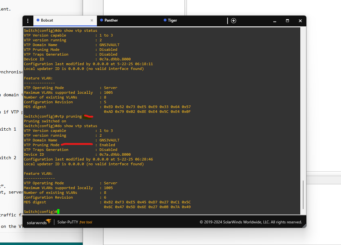This screenshot has height=245, width=341.
Task: Click the solarwinds logo in footer
Action: [x=39, y=222]
